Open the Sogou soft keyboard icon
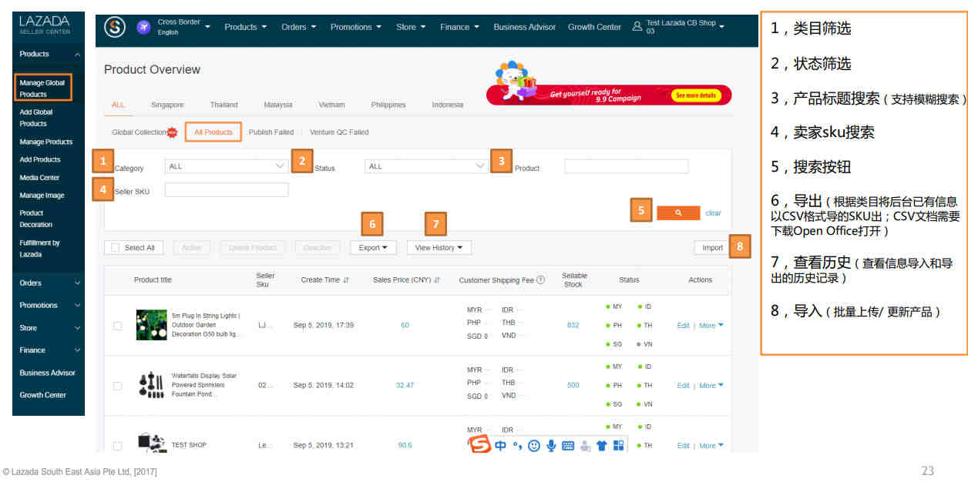 point(568,445)
